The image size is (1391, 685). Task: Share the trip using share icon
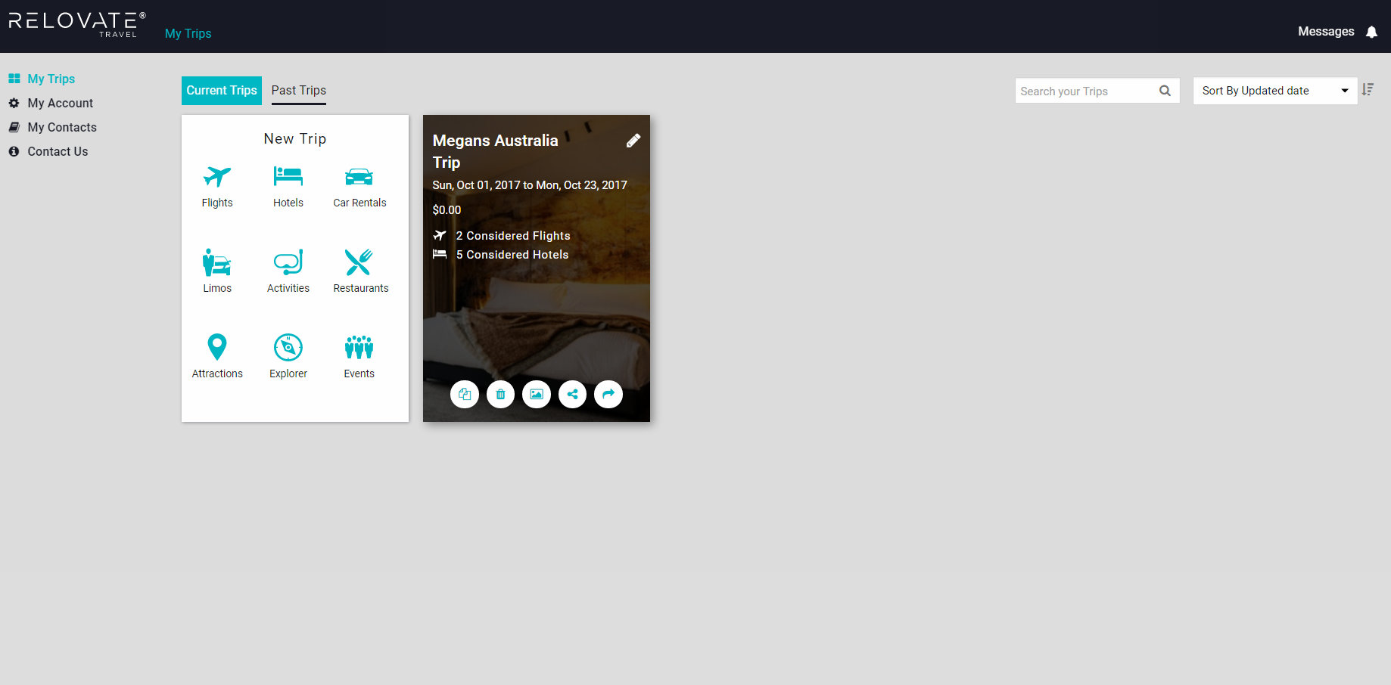[572, 394]
